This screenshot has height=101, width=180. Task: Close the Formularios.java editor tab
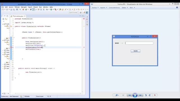(x=24, y=16)
